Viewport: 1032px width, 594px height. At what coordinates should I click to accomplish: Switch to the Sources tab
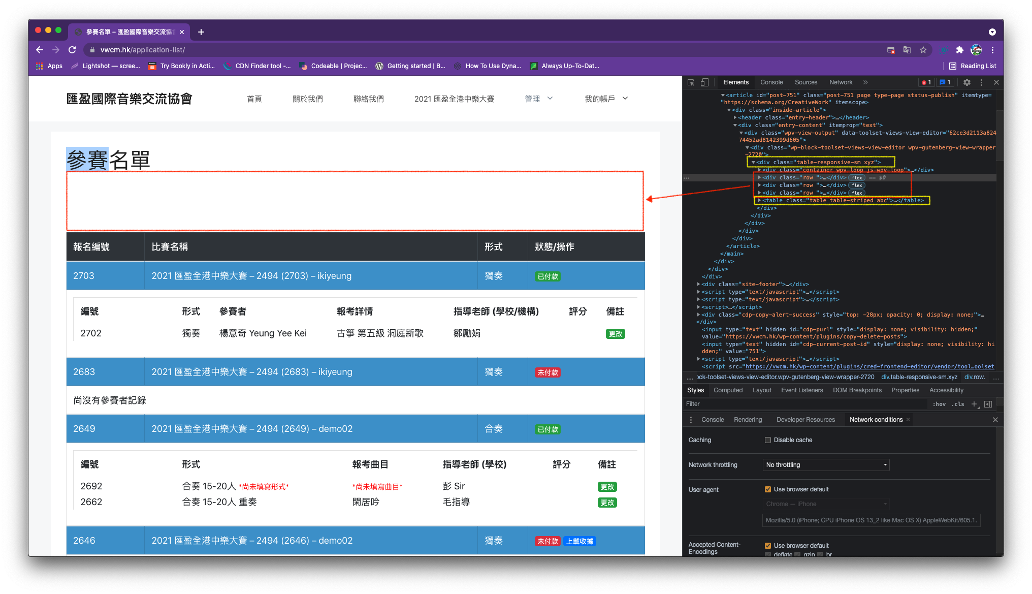click(x=806, y=82)
